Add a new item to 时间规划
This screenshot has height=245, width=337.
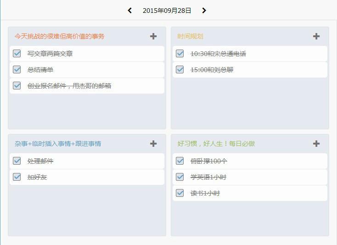tap(316, 36)
